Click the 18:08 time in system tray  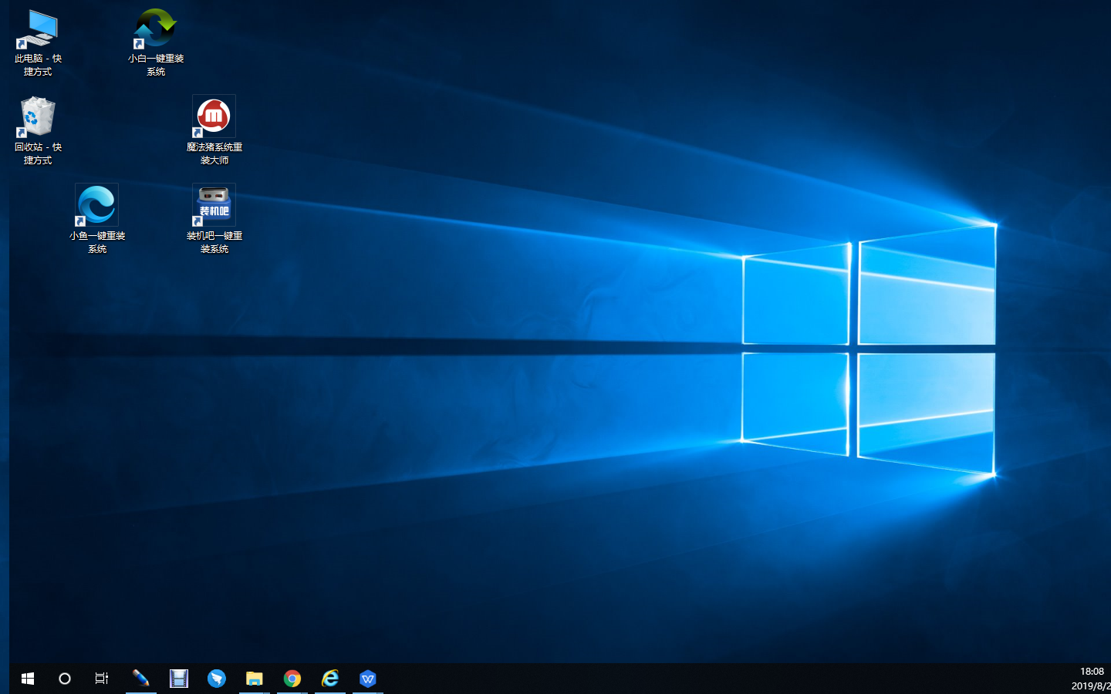tap(1091, 672)
